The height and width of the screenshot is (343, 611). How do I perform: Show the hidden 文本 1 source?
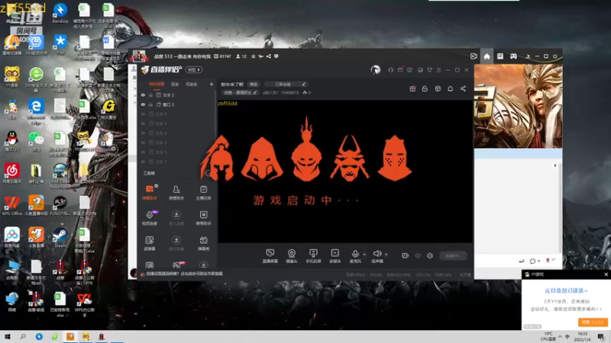point(143,123)
